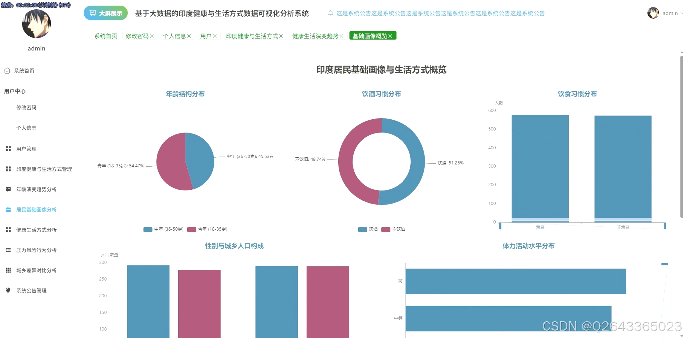
Task: Click the label '青年 (18-35岁): 54.47%'
Action: (121, 166)
